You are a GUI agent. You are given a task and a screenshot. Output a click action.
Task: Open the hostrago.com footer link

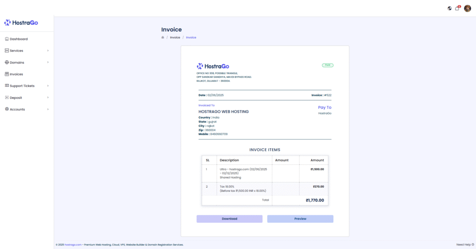73,244
